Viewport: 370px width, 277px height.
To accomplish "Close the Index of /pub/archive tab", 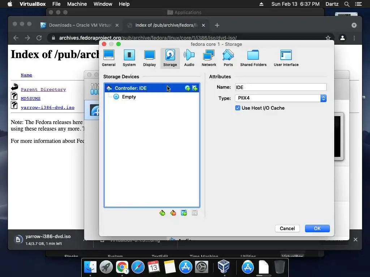I will [x=203, y=25].
